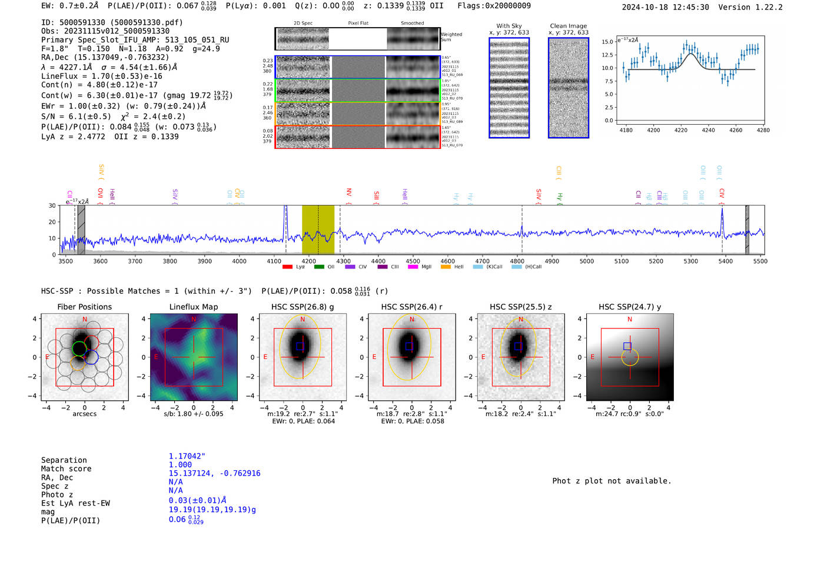Screen dimensions: 824x561
Task: Click the blue coordinates 15.137124, -0.762916
Action: (x=214, y=473)
